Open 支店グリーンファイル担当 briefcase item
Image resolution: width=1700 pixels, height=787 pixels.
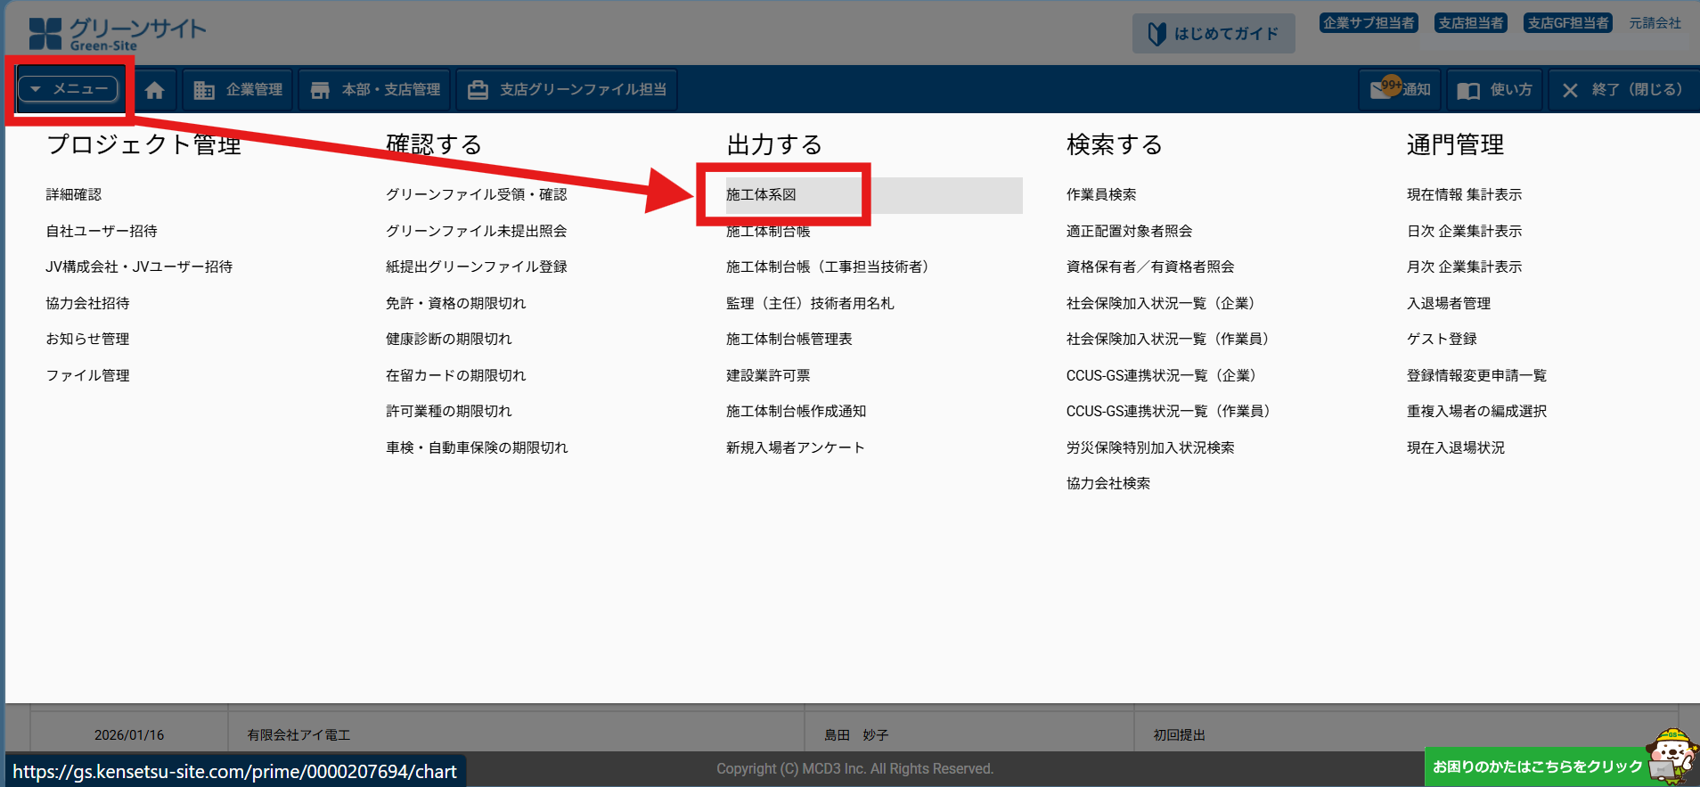pos(478,90)
